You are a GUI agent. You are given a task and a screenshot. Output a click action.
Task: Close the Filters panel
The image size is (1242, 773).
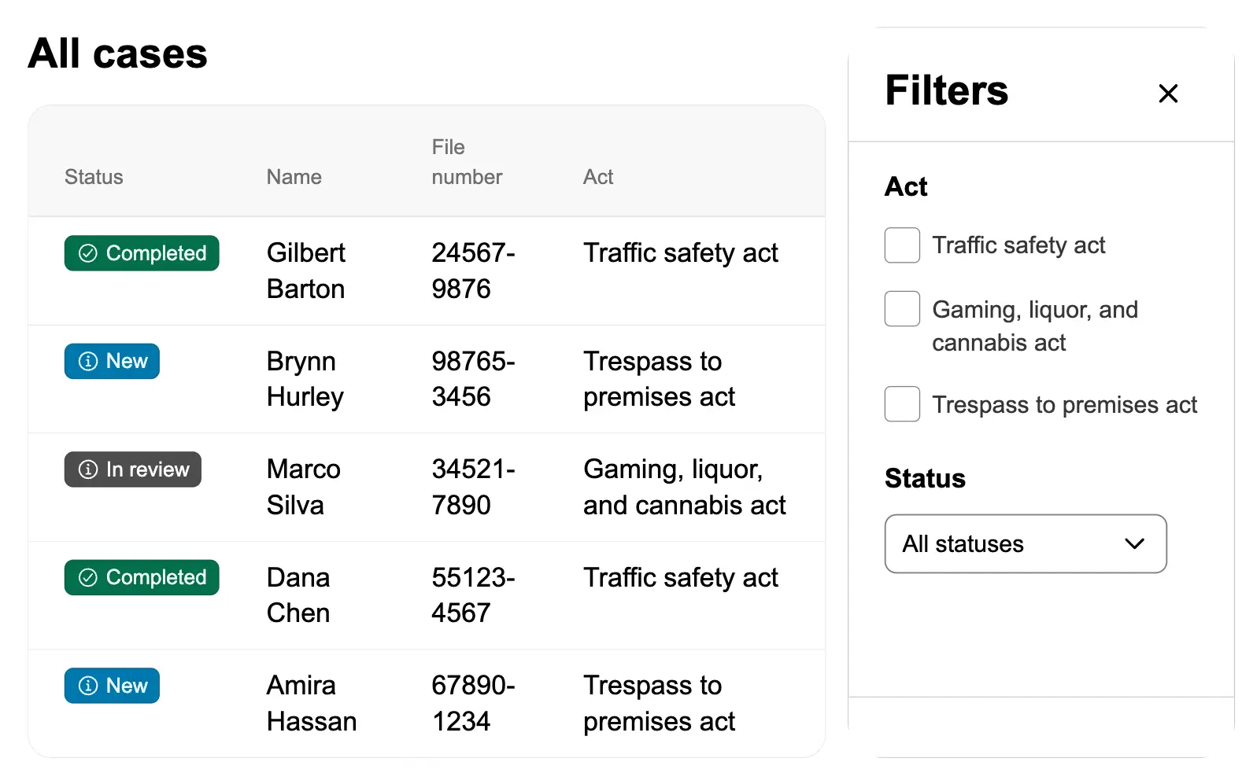(x=1168, y=94)
